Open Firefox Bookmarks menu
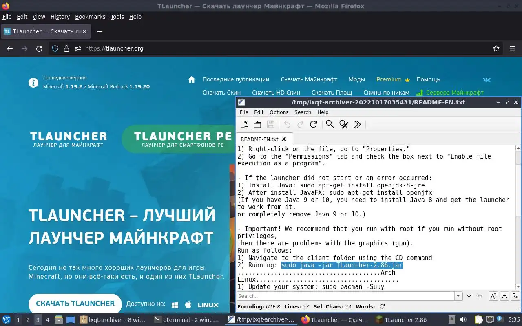This screenshot has width=522, height=326. pos(90,17)
